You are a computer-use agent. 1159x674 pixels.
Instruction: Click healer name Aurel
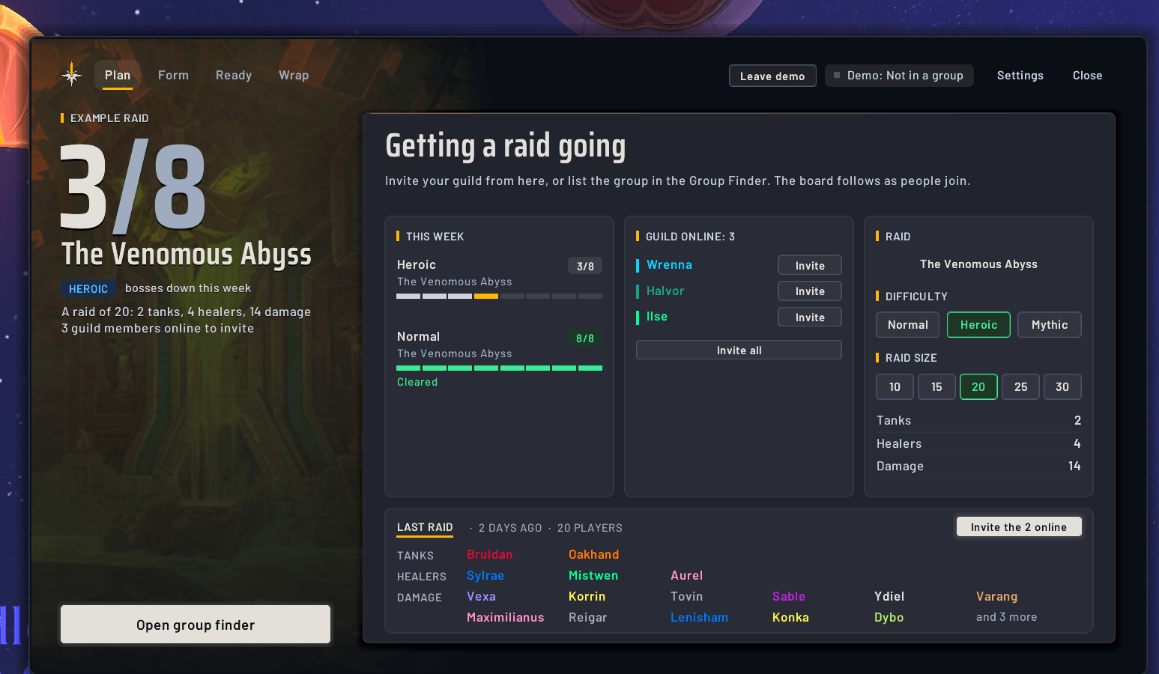686,575
